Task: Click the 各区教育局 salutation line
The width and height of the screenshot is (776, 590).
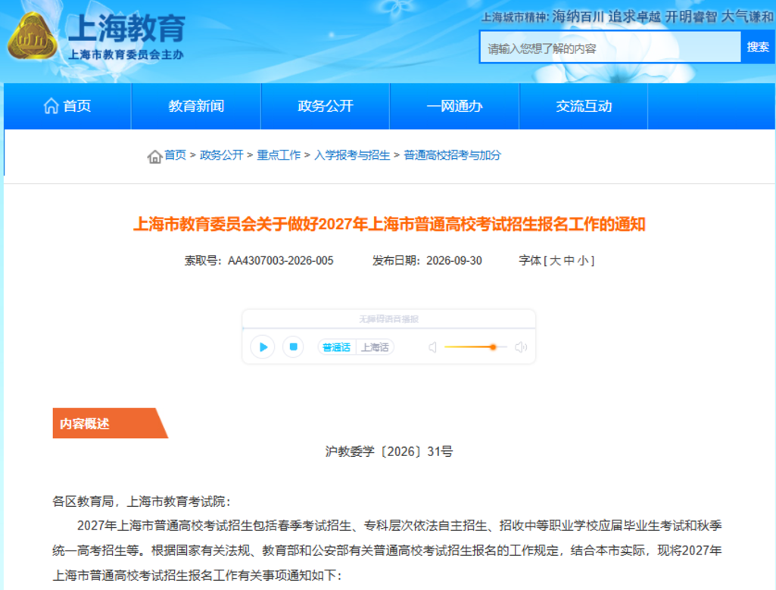Action: (142, 501)
